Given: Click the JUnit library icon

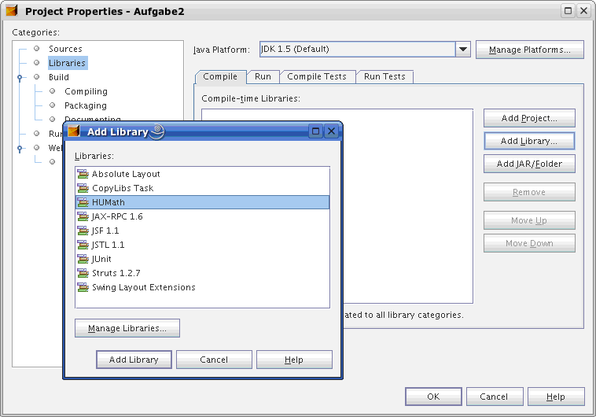Looking at the screenshot, I should point(83,259).
